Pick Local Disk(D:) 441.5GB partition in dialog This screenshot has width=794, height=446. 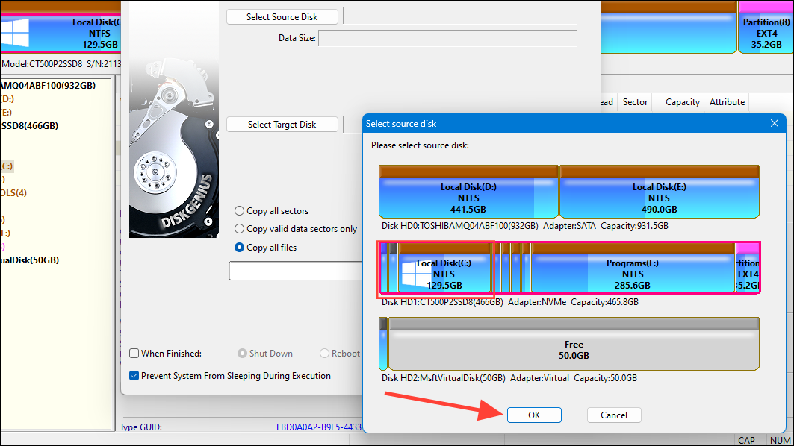pyautogui.click(x=468, y=192)
